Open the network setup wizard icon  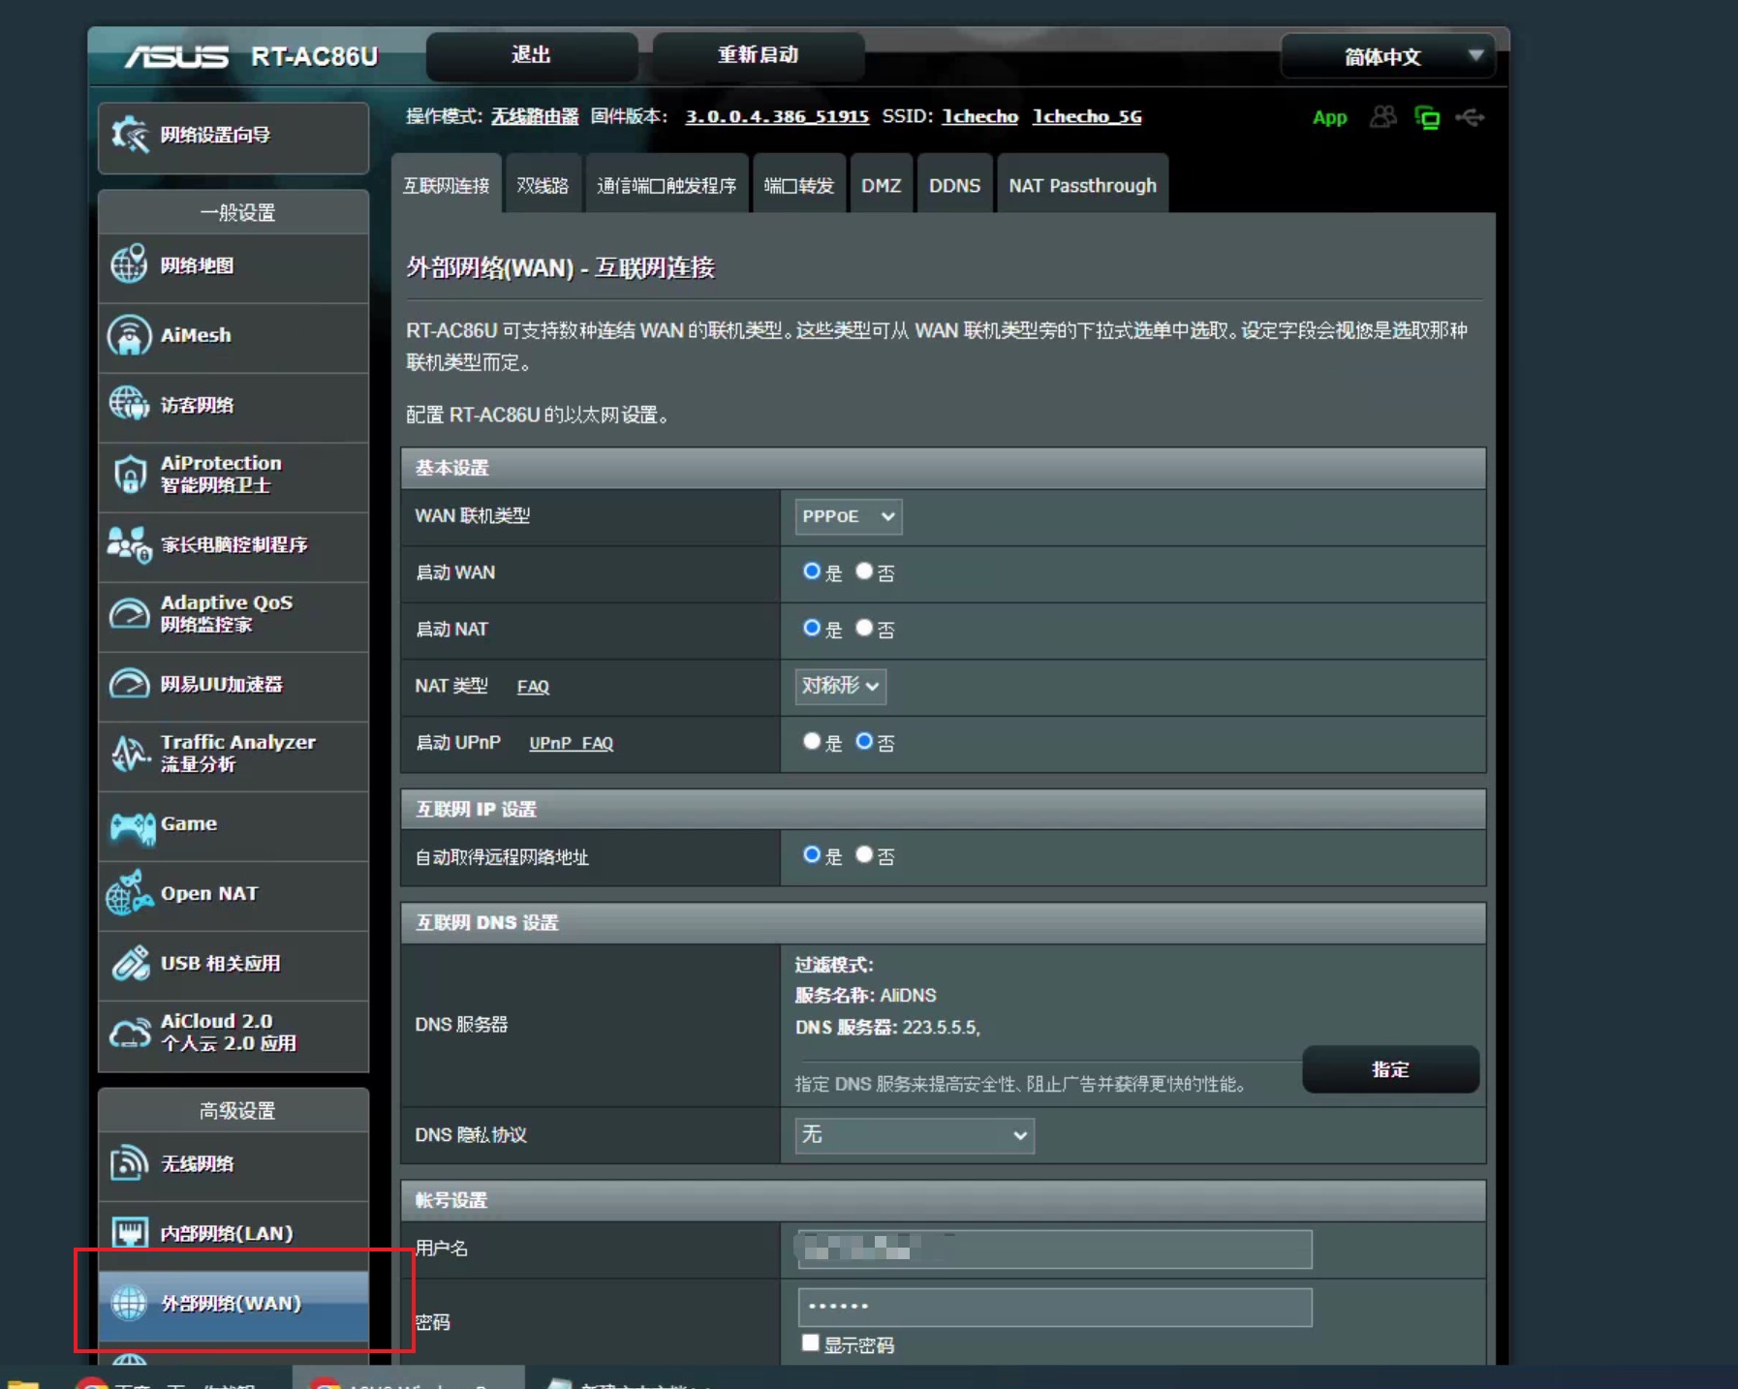(x=129, y=135)
